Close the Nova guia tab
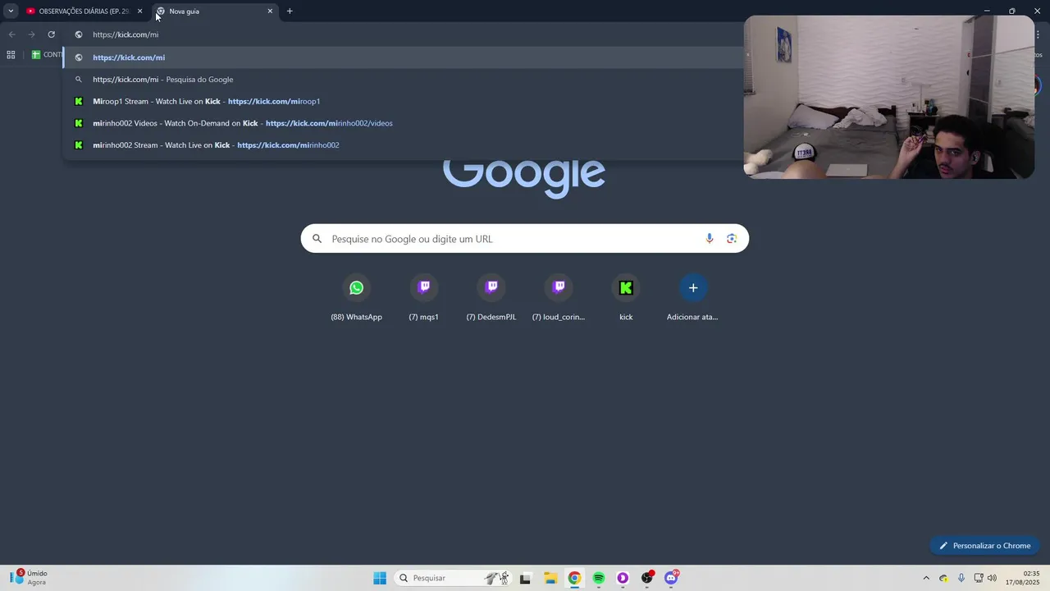The height and width of the screenshot is (591, 1050). tap(270, 11)
